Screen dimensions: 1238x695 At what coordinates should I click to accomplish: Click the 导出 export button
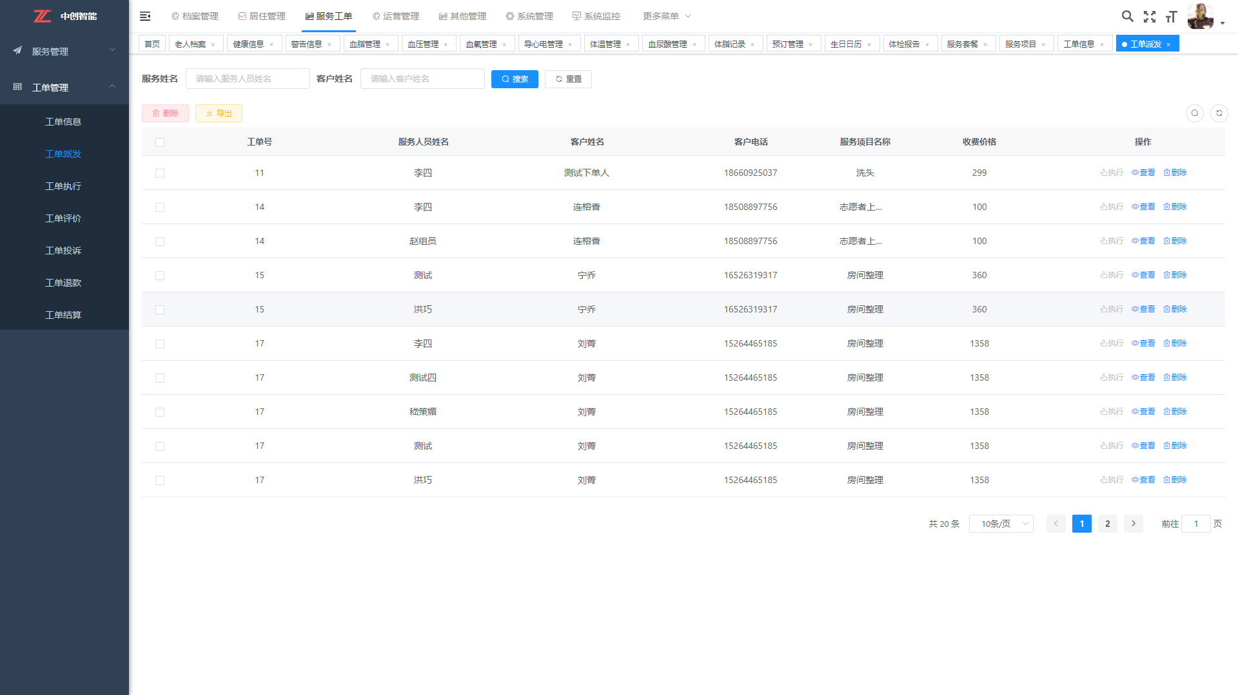pyautogui.click(x=219, y=113)
